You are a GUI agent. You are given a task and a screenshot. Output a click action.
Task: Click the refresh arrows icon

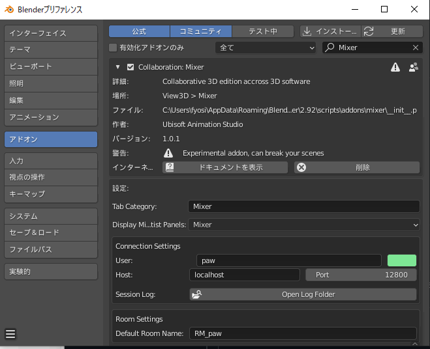pyautogui.click(x=369, y=31)
